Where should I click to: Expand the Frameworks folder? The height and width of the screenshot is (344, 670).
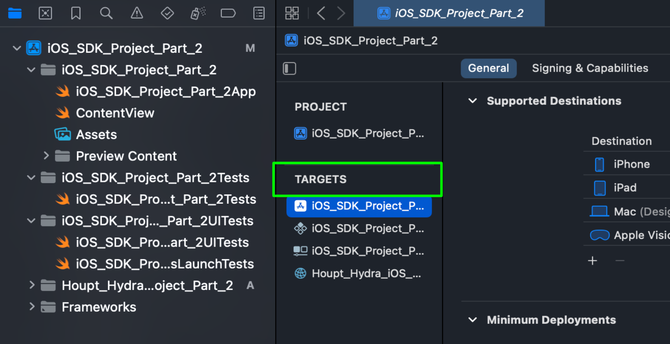pyautogui.click(x=31, y=307)
